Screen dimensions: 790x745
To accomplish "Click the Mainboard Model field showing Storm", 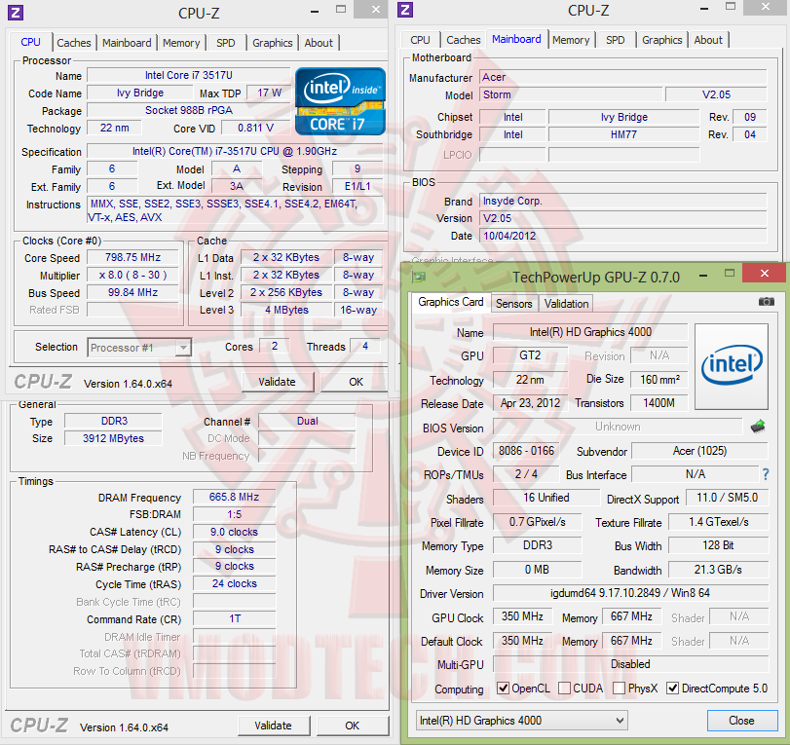I will coord(571,94).
